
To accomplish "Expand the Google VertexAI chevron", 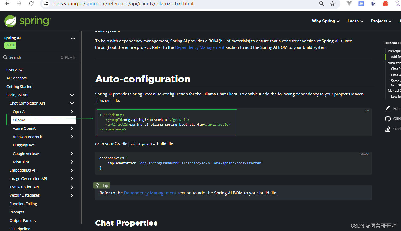I will pyautogui.click(x=72, y=154).
